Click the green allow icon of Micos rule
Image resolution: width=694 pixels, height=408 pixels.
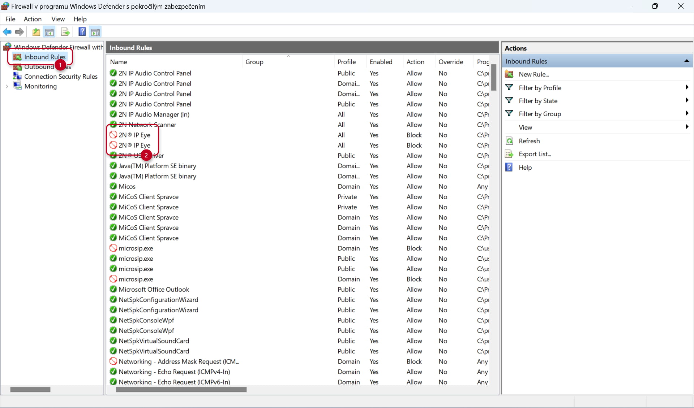(x=113, y=186)
